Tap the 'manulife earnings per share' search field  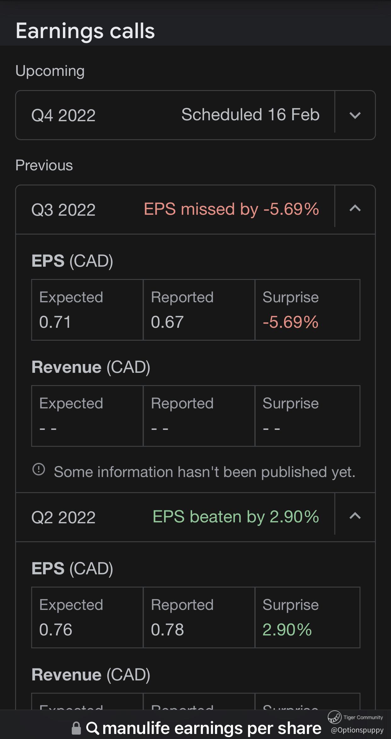tap(212, 728)
